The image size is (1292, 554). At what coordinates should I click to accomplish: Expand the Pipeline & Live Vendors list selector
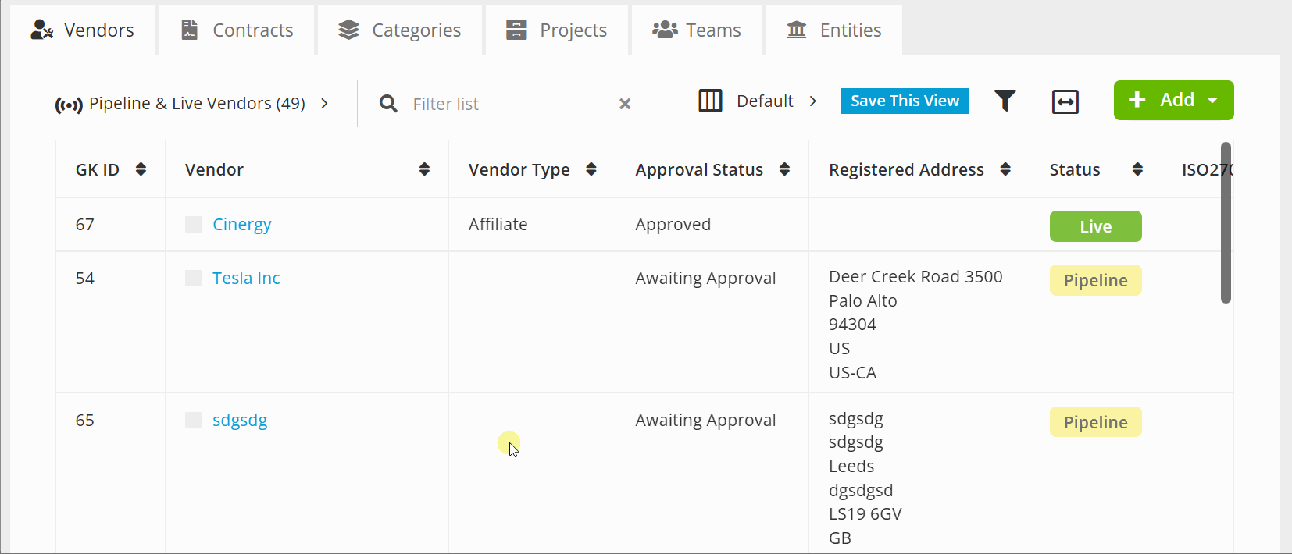[324, 104]
